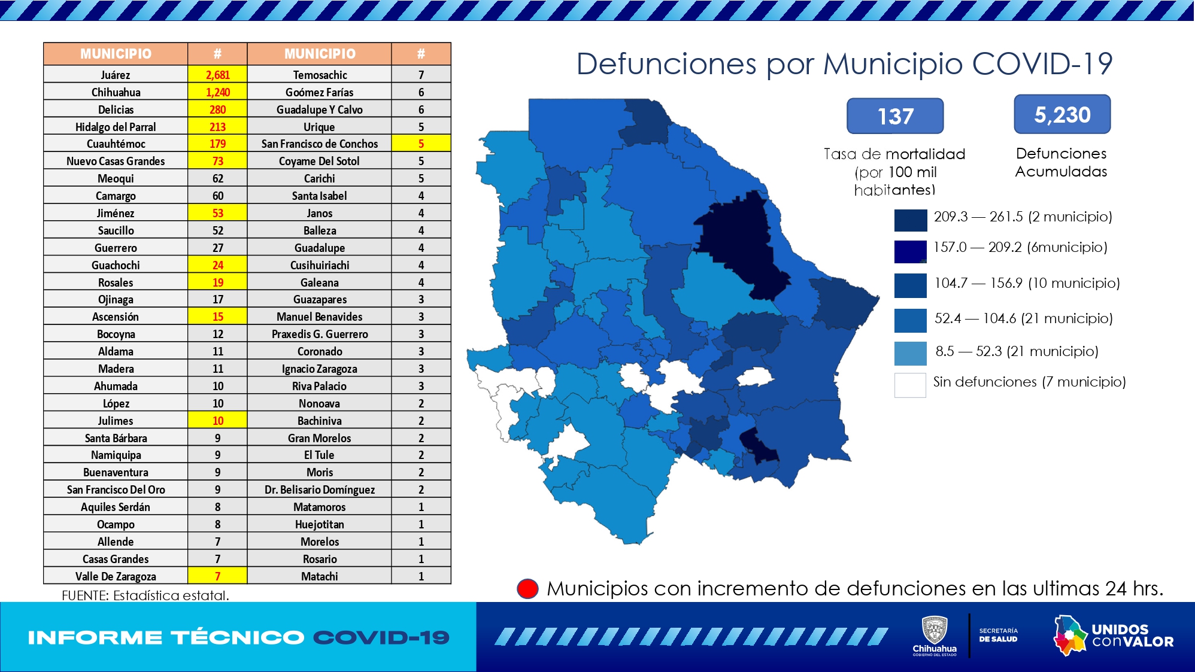The image size is (1195, 672).
Task: Click Juárez's highlighted 2,681 value cell
Action: [217, 75]
